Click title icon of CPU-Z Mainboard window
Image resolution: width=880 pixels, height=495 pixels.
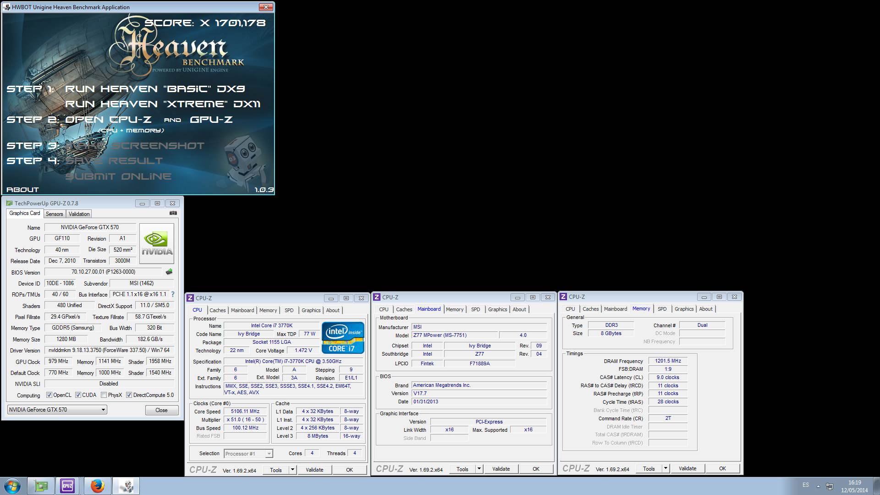coord(377,297)
